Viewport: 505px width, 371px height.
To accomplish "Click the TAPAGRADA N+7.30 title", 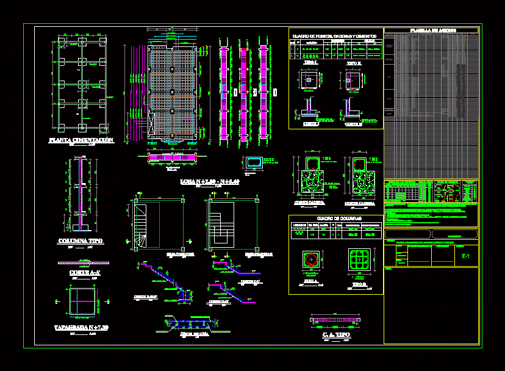I will (81, 328).
